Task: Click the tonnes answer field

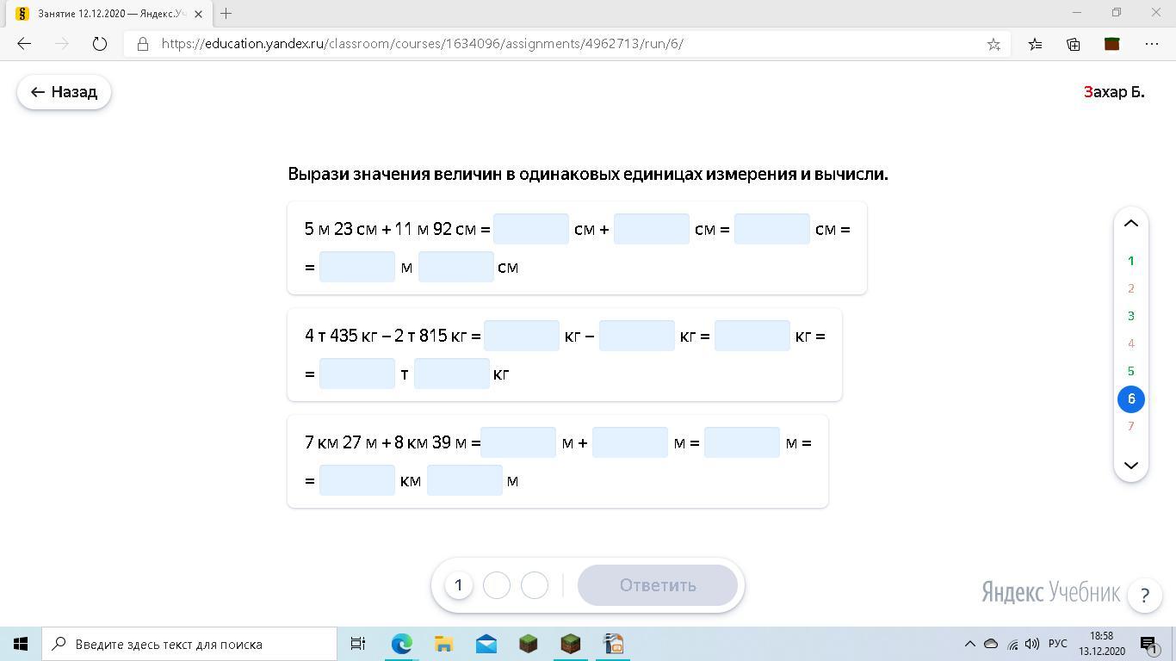Action: [x=356, y=374]
